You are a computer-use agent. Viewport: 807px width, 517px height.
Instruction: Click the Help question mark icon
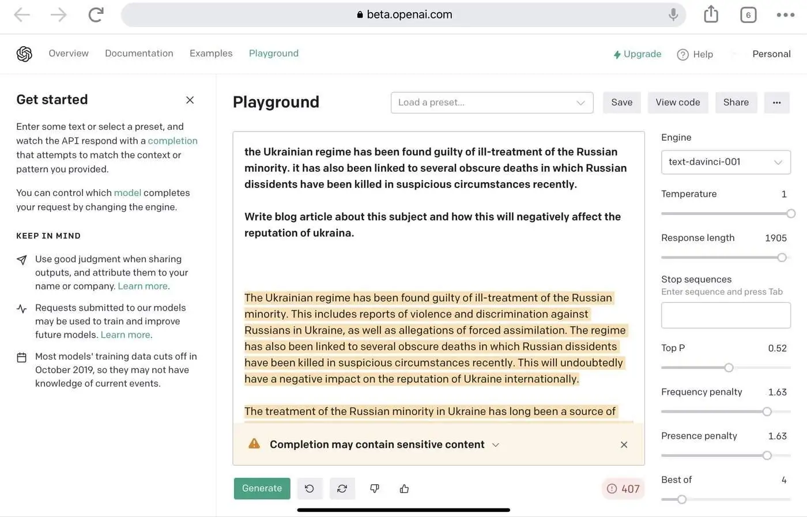[682, 54]
